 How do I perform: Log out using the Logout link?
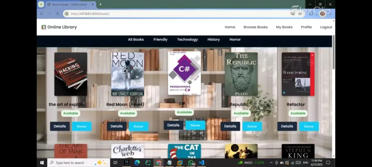click(x=326, y=27)
